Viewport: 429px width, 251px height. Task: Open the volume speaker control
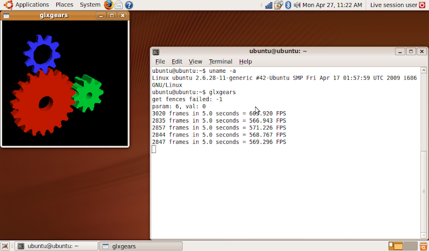point(297,5)
